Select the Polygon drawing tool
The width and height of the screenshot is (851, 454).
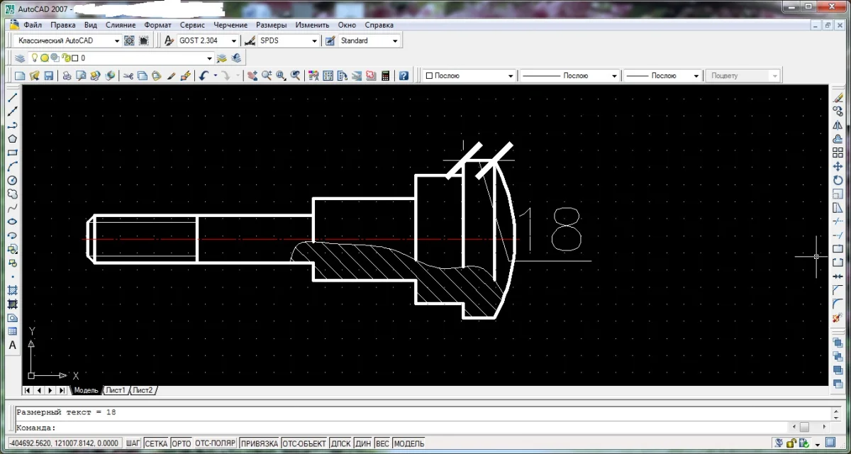click(12, 139)
